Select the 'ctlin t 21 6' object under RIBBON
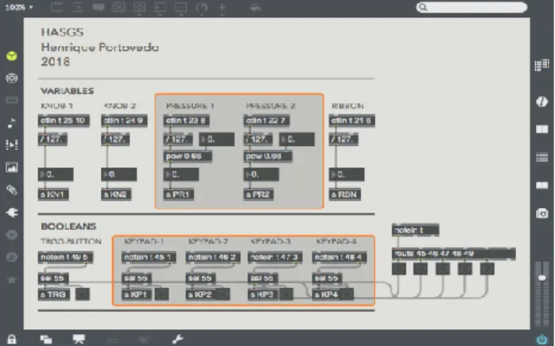 [x=351, y=121]
